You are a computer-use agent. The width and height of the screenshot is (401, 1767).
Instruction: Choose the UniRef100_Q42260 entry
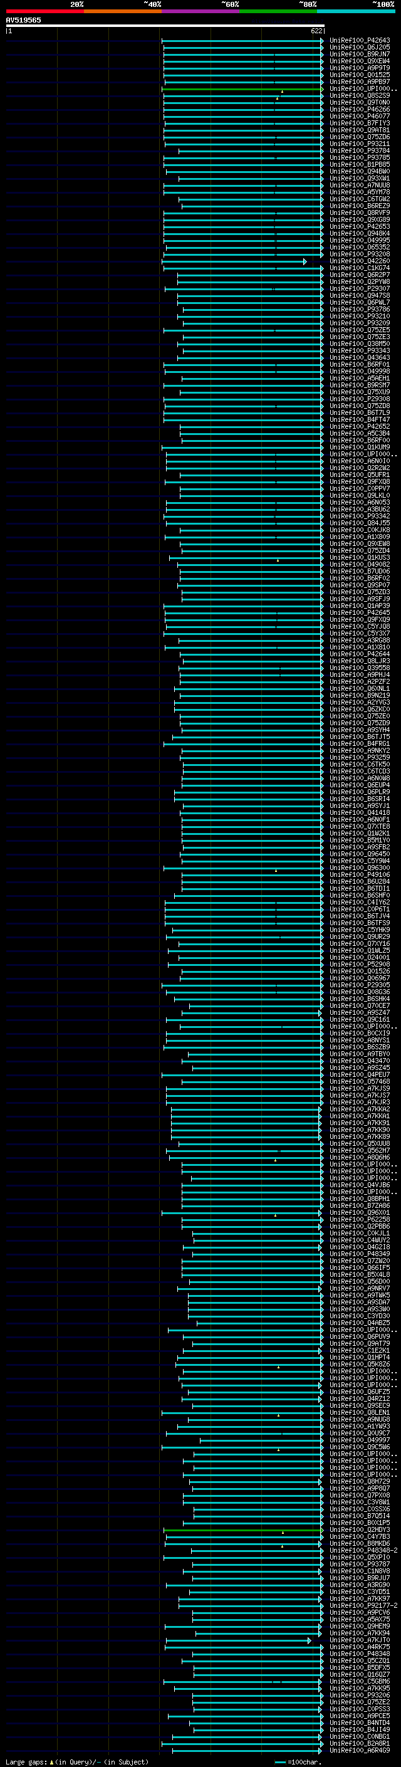pyautogui.click(x=360, y=261)
